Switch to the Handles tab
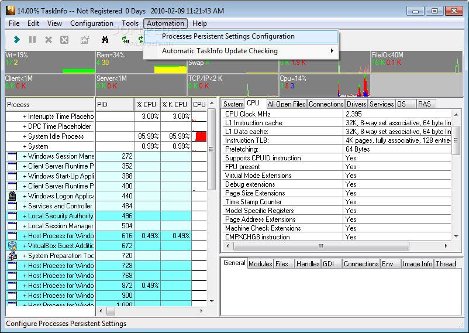 (308, 264)
